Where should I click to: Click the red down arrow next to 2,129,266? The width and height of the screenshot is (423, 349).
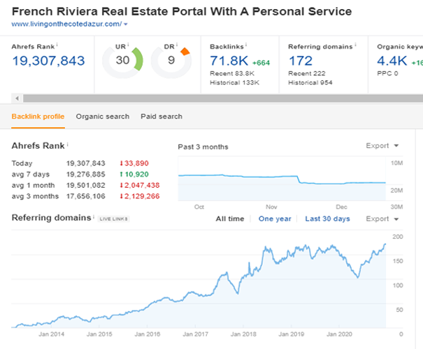pos(122,196)
